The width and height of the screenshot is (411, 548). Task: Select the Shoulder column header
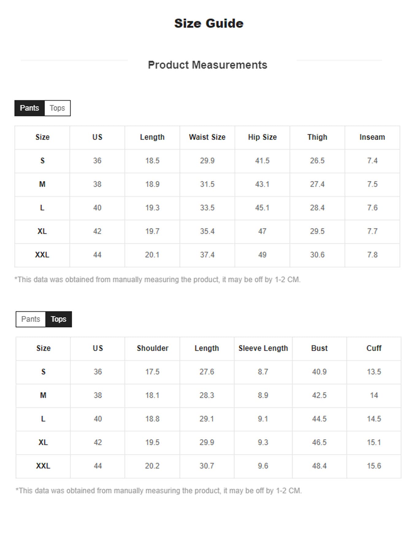coord(153,348)
